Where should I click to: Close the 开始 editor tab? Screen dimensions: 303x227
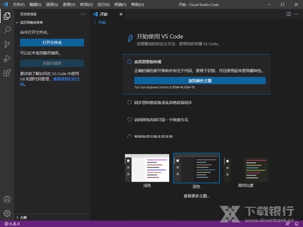tap(121, 14)
